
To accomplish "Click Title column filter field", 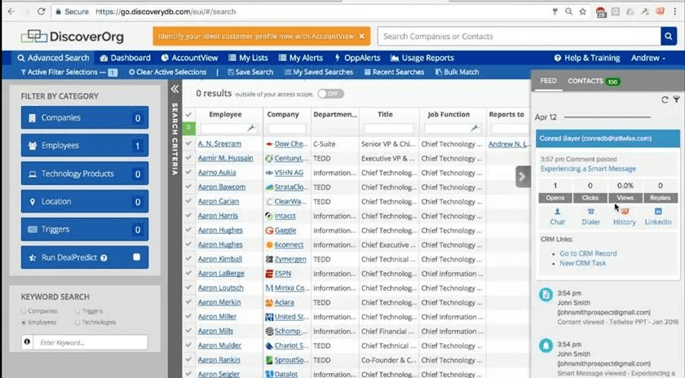I will 389,129.
